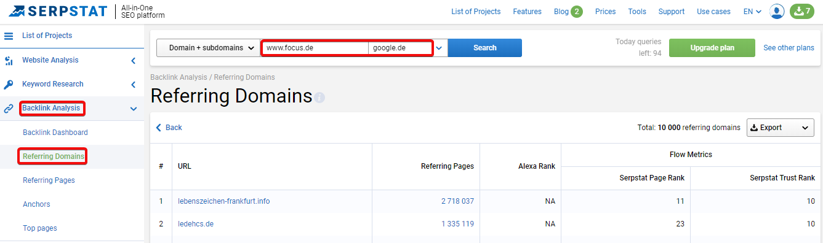Open Prices in top navigation
The height and width of the screenshot is (243, 823).
pyautogui.click(x=605, y=12)
